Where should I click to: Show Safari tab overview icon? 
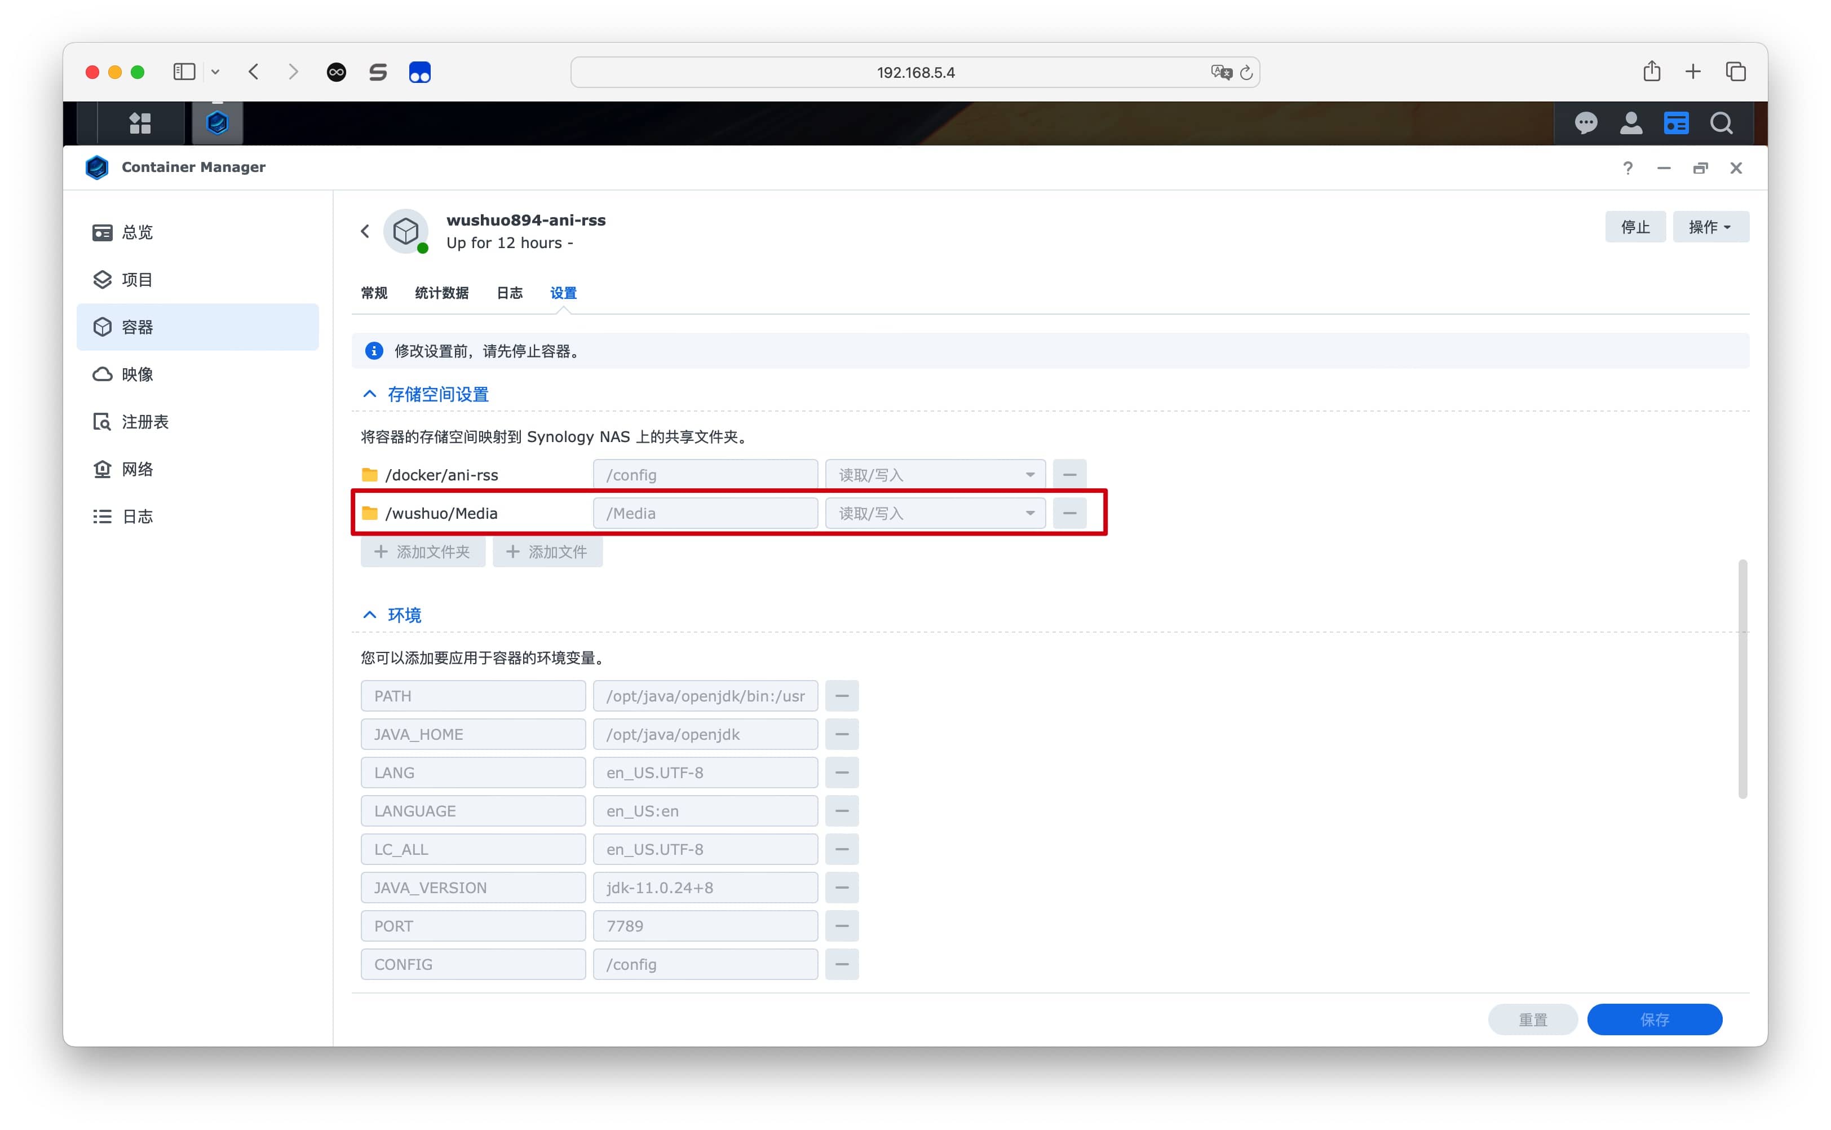click(1735, 72)
